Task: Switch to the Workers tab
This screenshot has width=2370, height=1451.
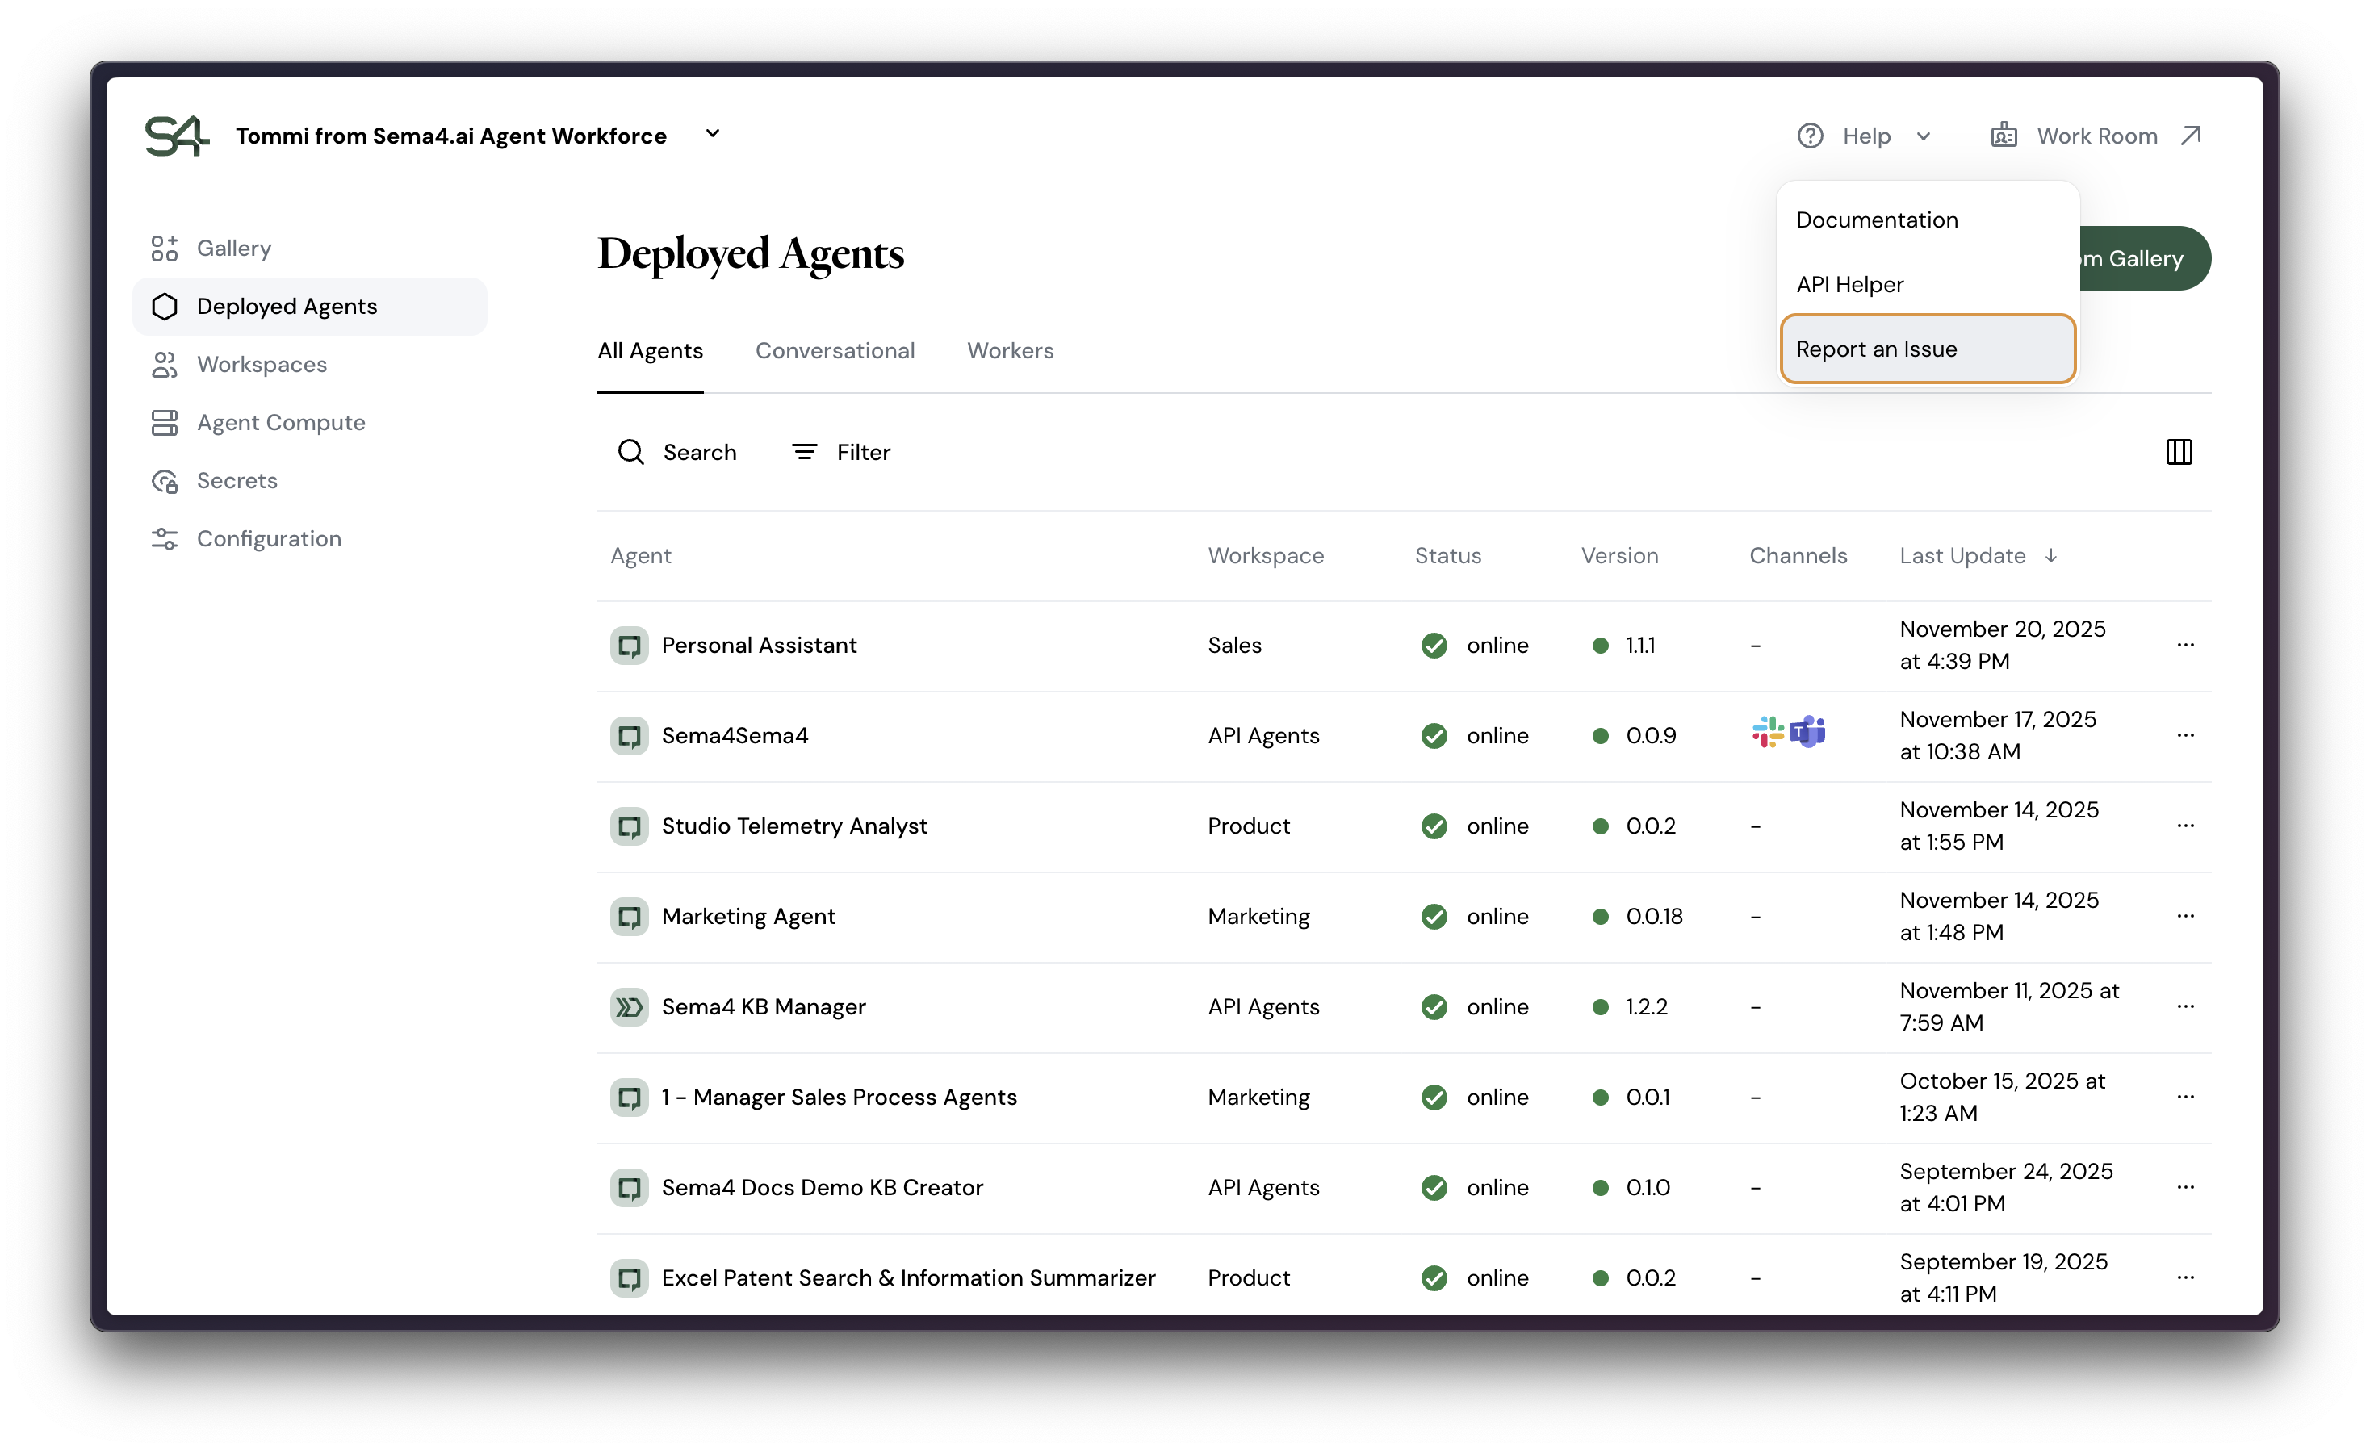Action: pos(1010,351)
